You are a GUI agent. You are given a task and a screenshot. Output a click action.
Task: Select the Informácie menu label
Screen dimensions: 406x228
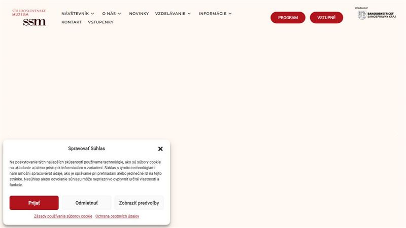(x=213, y=14)
